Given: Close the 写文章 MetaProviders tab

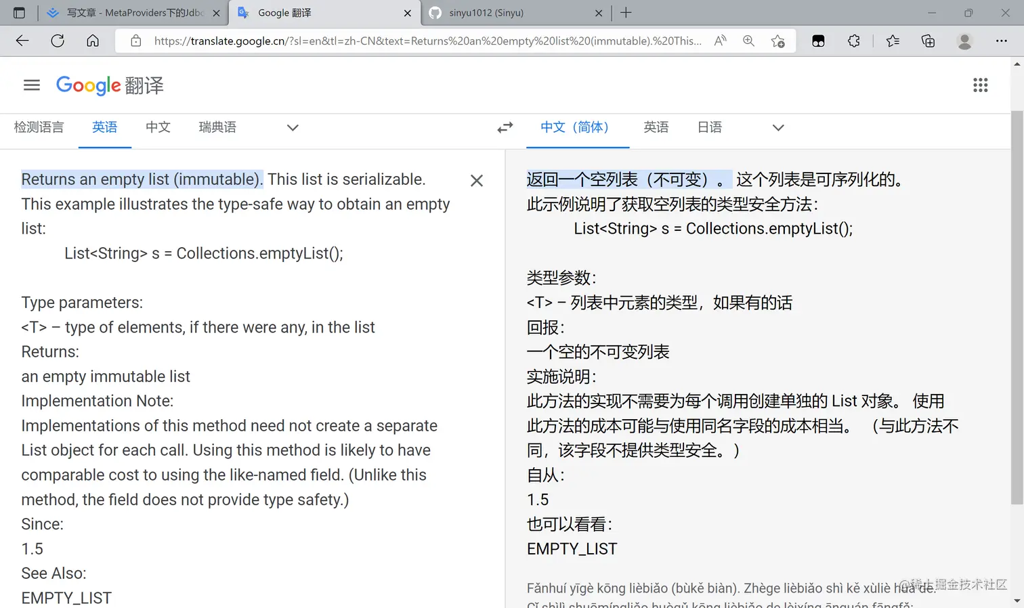Looking at the screenshot, I should 216,13.
